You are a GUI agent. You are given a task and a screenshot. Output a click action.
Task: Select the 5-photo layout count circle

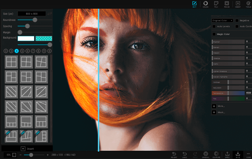coord(22,51)
